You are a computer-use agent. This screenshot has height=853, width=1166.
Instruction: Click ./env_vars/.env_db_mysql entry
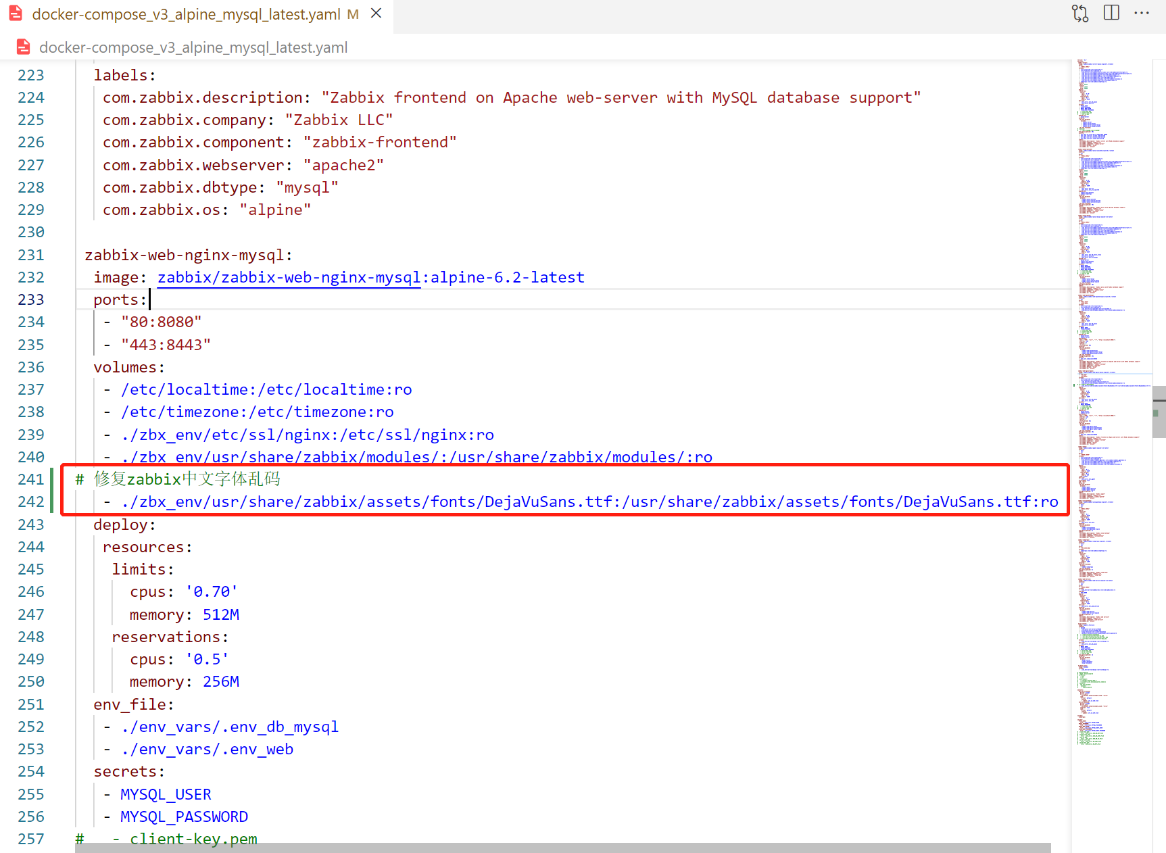(x=230, y=727)
